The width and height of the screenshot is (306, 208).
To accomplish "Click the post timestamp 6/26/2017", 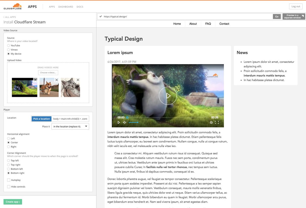I will click(122, 62).
